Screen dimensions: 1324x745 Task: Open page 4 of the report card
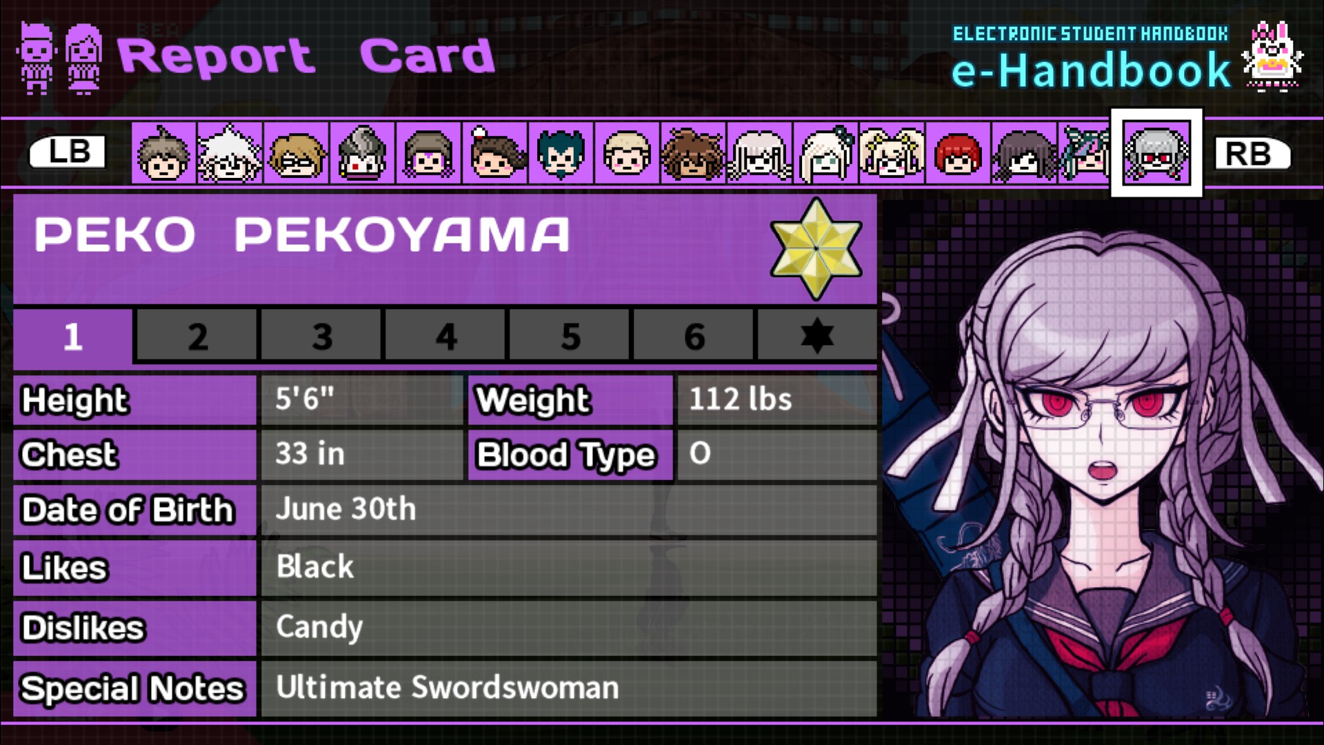pyautogui.click(x=445, y=336)
